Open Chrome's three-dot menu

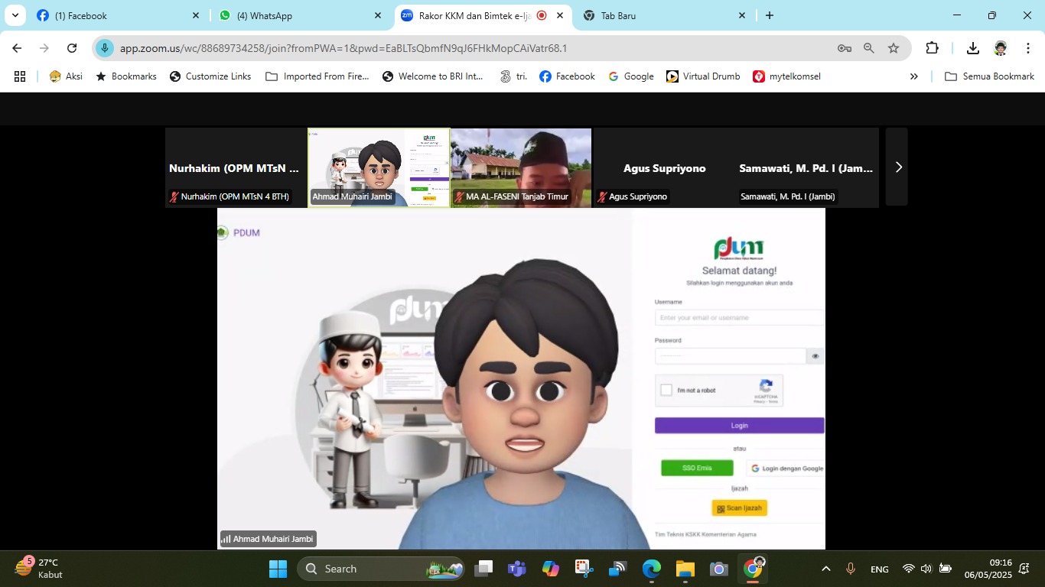coord(1029,47)
